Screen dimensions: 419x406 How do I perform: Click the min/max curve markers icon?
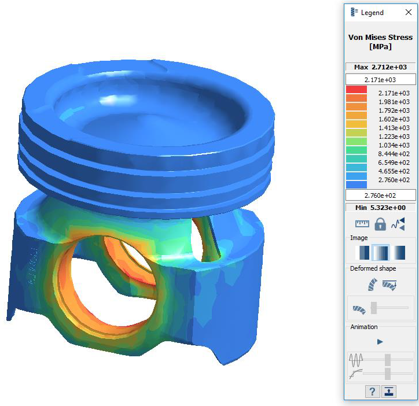(x=398, y=224)
